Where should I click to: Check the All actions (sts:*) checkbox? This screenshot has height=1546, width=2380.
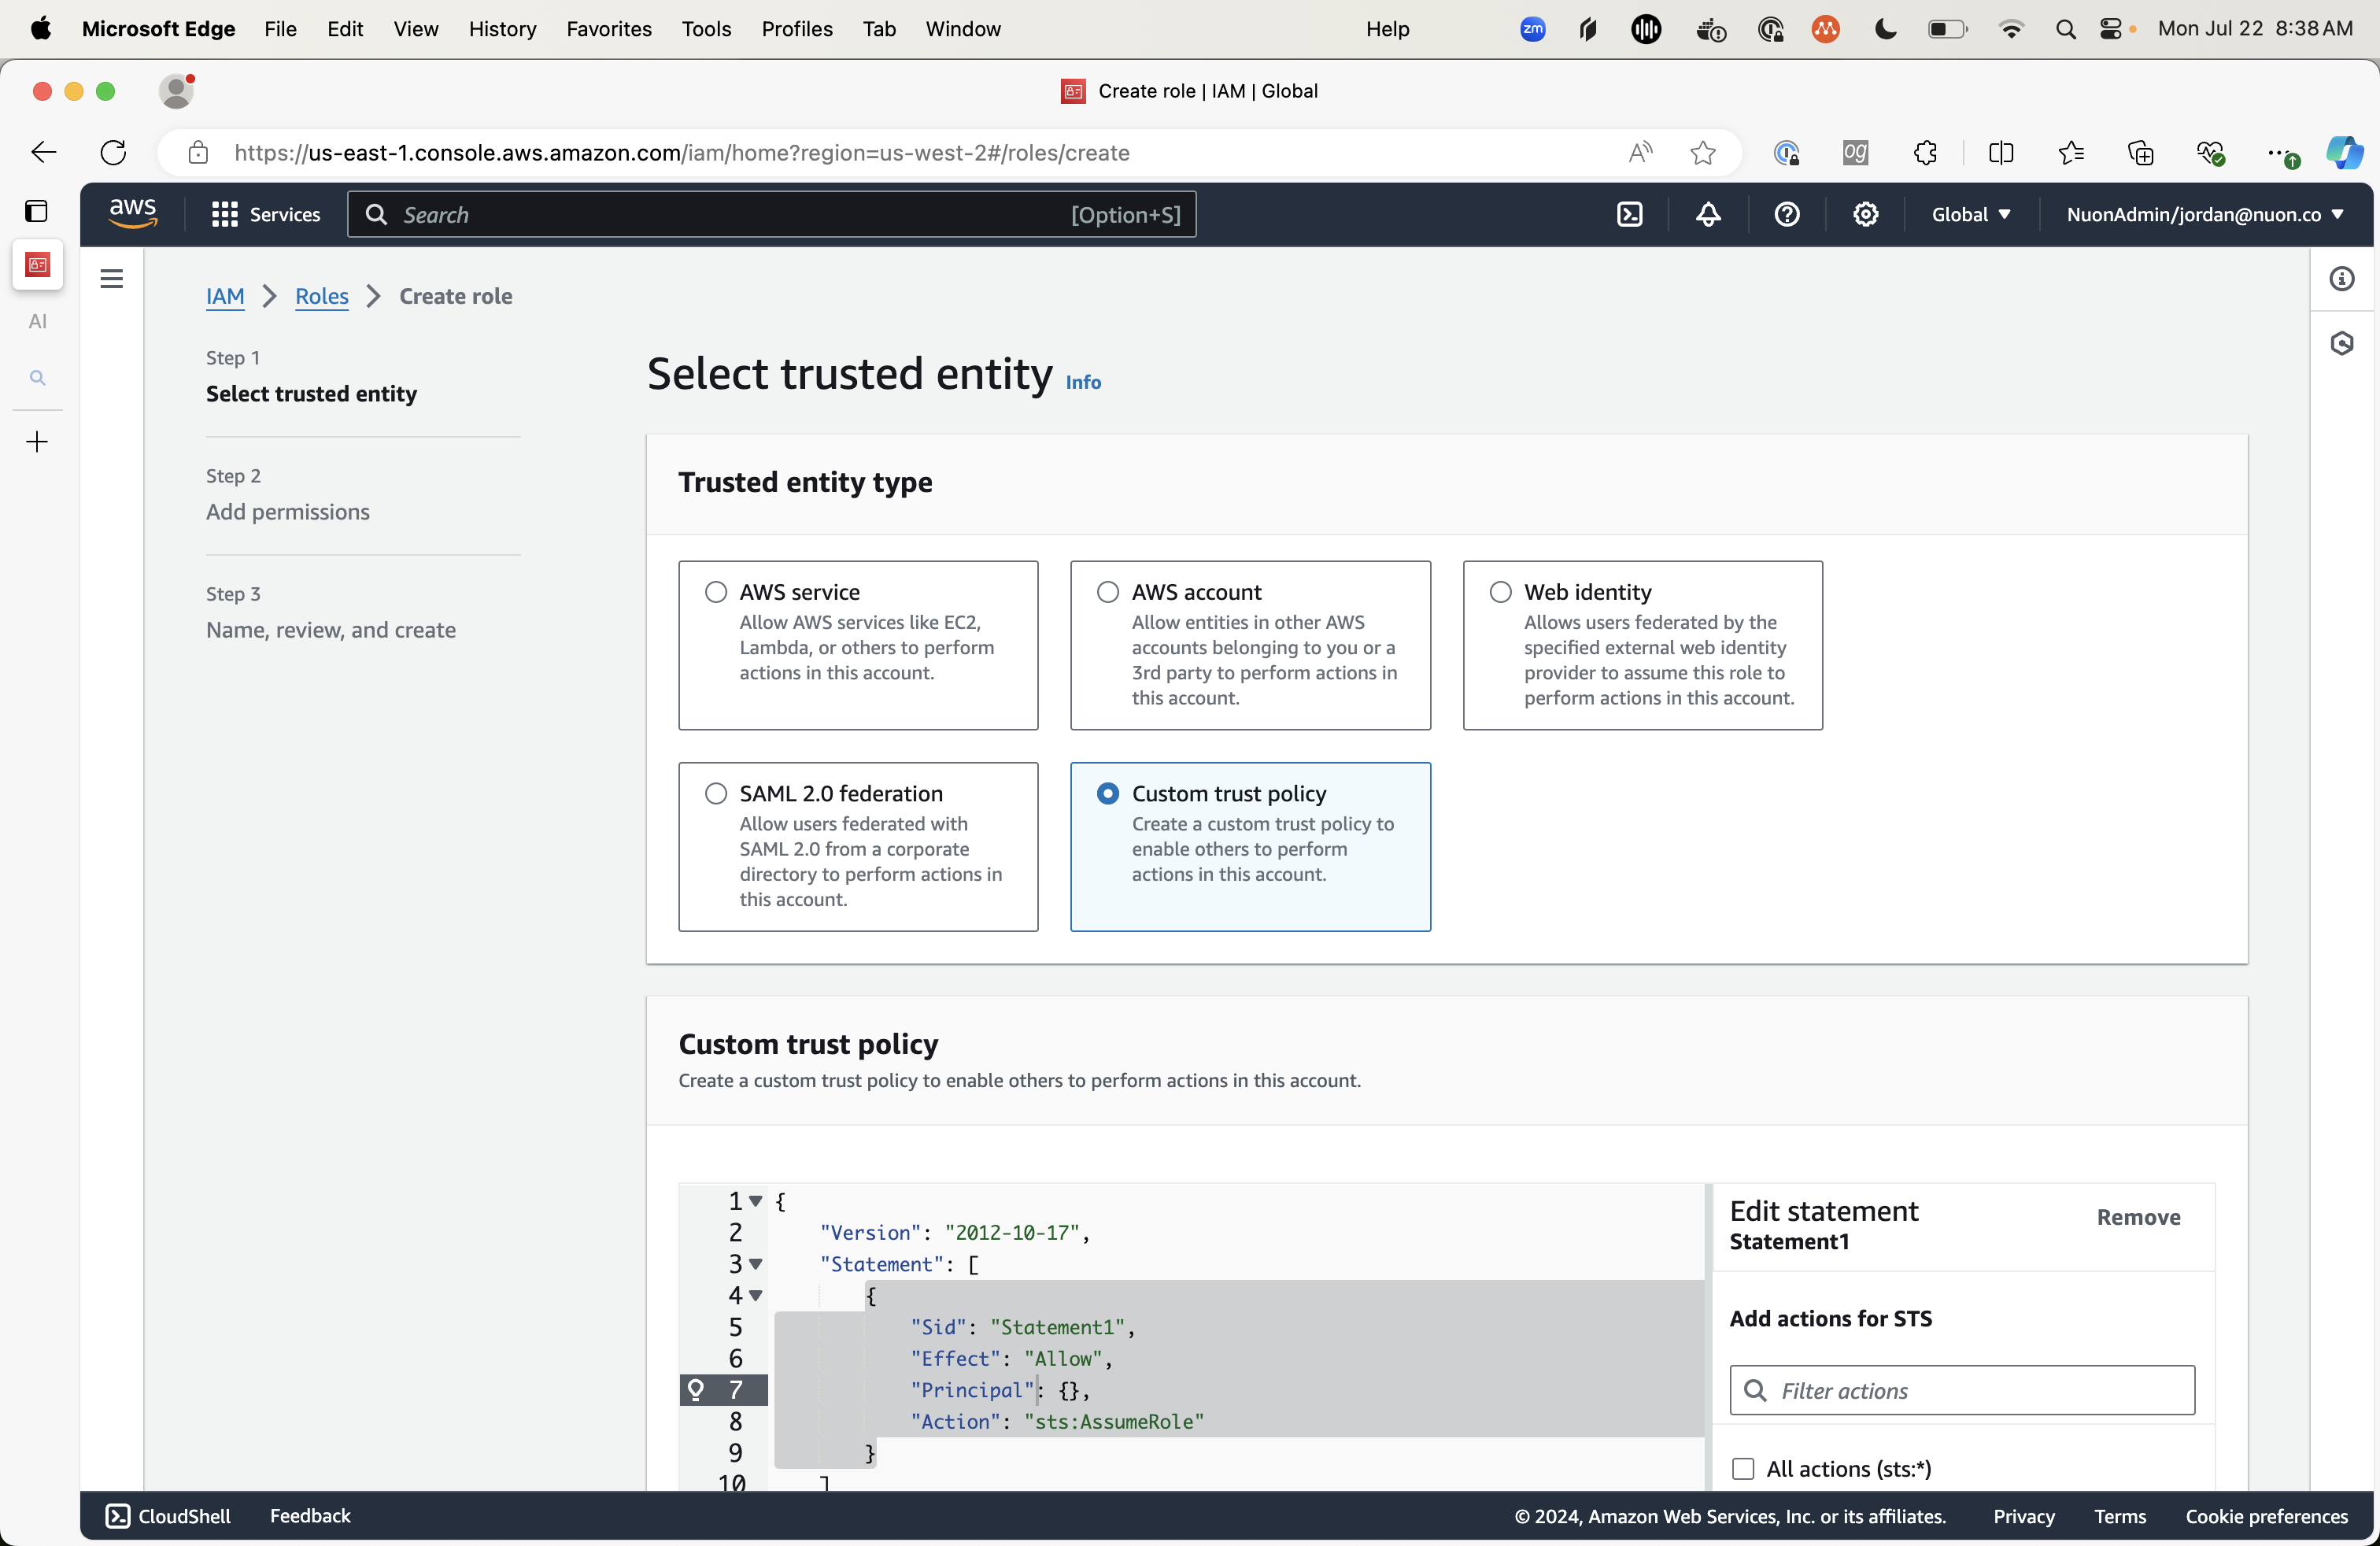tap(1743, 1468)
